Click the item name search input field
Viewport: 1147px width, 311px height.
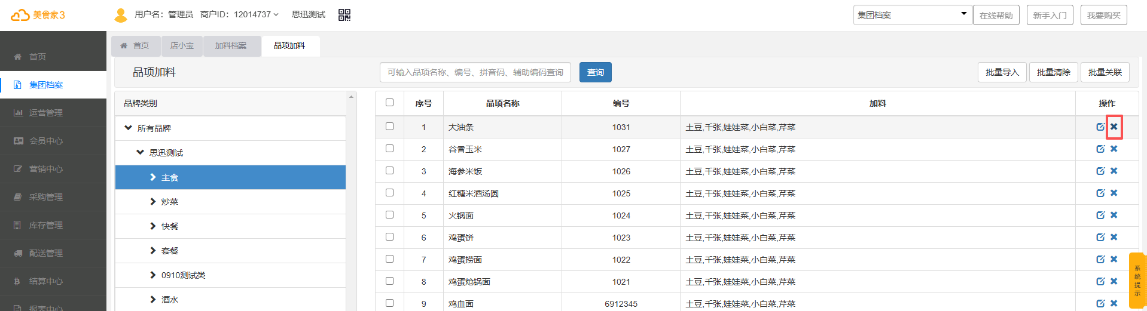(x=475, y=72)
